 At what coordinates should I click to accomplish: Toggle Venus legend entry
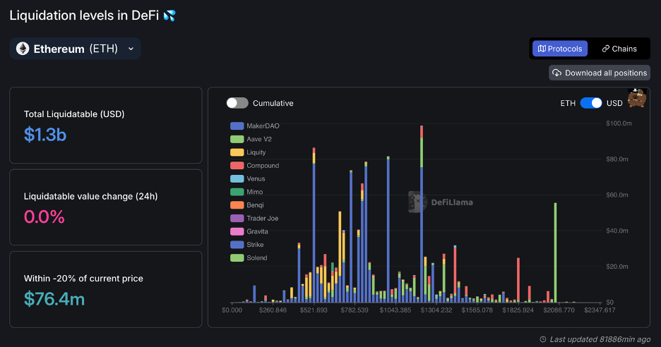tap(248, 178)
